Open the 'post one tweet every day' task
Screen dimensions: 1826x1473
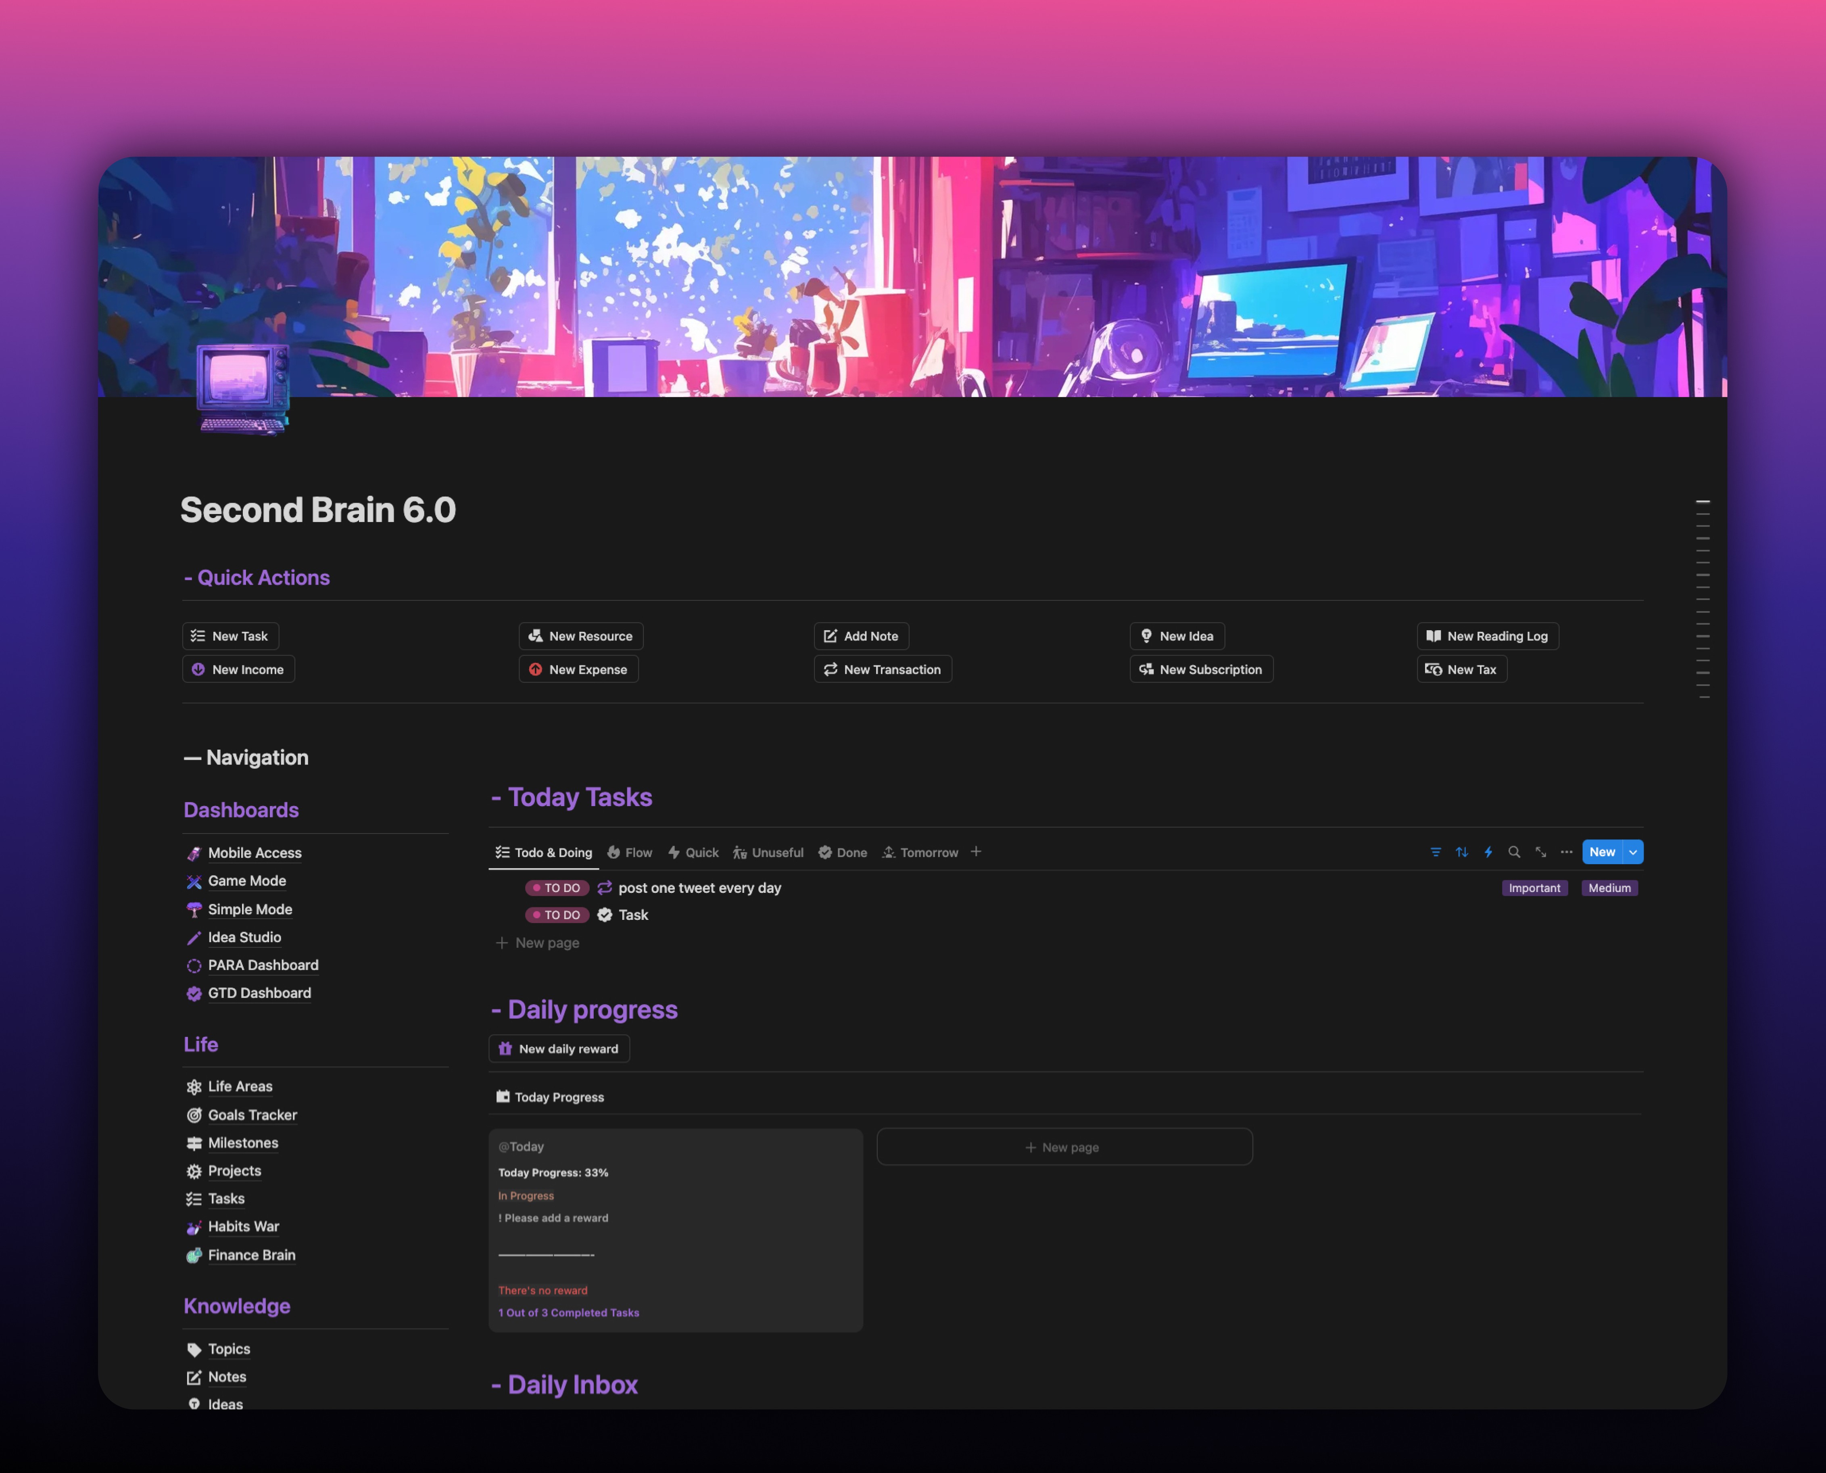pos(700,888)
